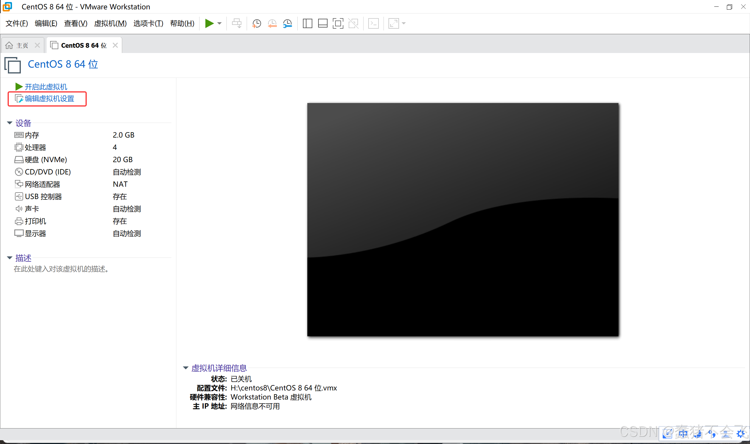Click the VM description text field
750x444 pixels.
point(62,269)
